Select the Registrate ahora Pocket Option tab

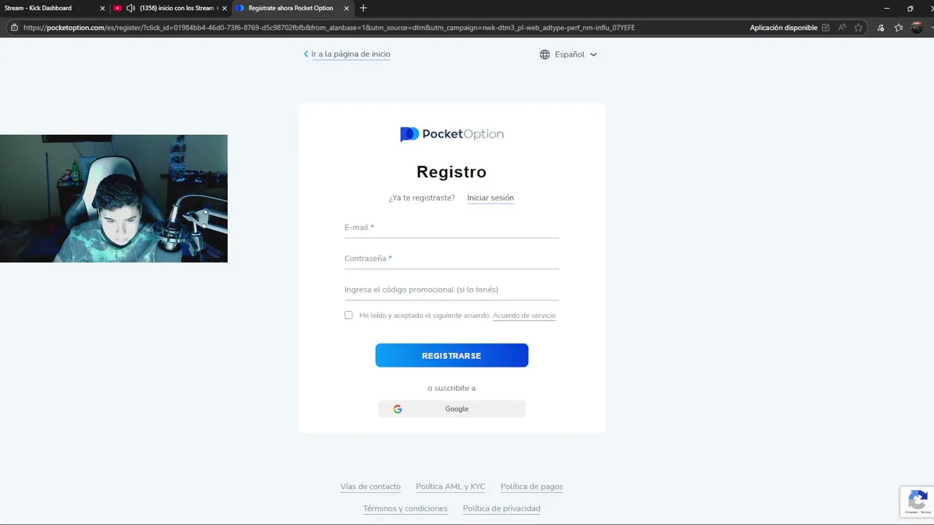[292, 8]
